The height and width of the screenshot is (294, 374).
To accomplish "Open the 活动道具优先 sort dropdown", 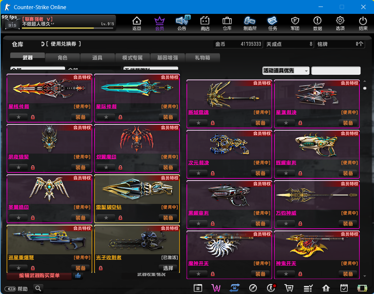I will (286, 70).
